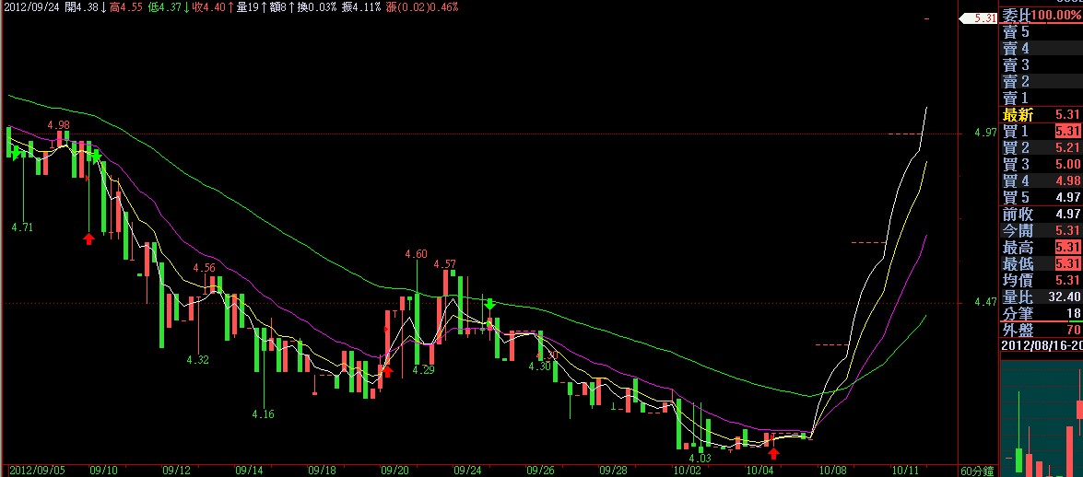This screenshot has width=1083, height=477.
Task: Click the 2012/09/24 date in header
Action: point(31,6)
